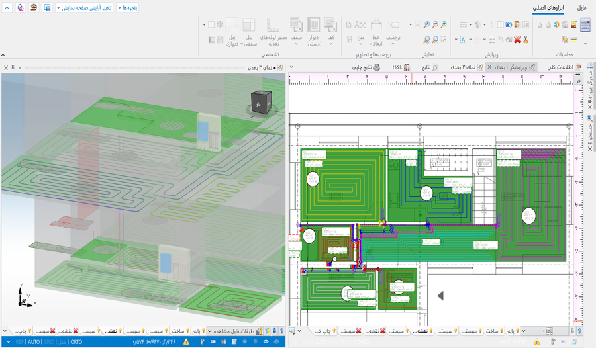
Task: Pin the 3D view panel
Action: click(12, 67)
